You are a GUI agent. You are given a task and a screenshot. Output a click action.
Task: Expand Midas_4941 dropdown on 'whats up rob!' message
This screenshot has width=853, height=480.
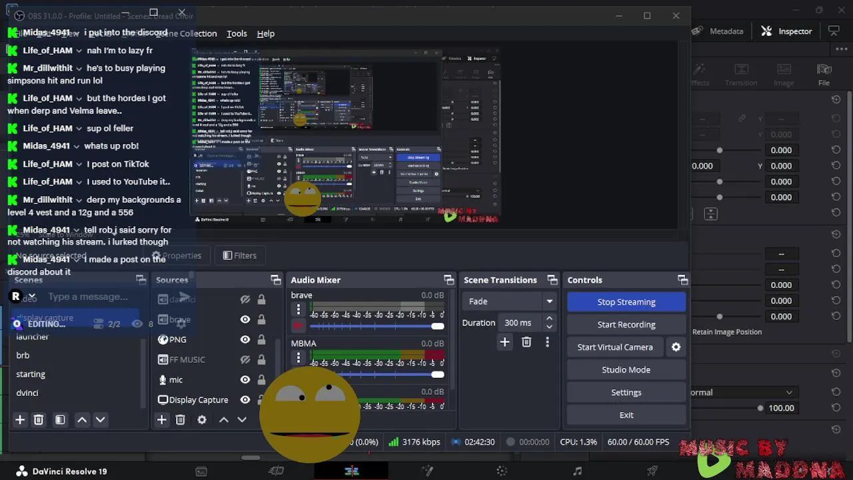pyautogui.click(x=76, y=146)
